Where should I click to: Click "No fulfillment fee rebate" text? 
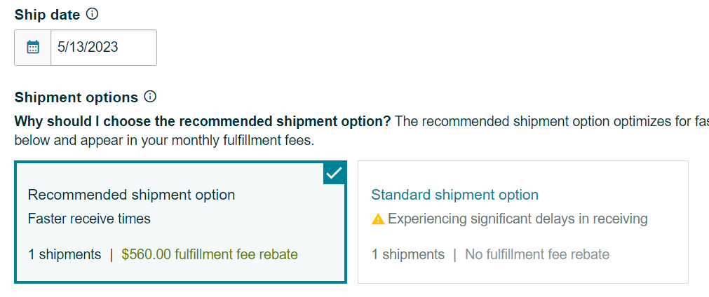click(536, 254)
